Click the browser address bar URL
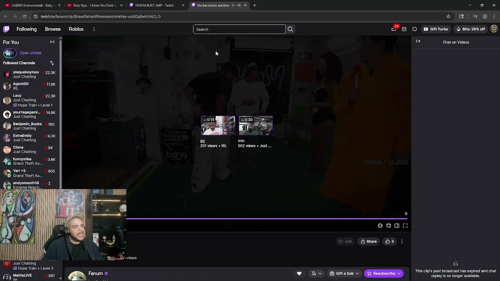500x281 pixels. pos(101,16)
